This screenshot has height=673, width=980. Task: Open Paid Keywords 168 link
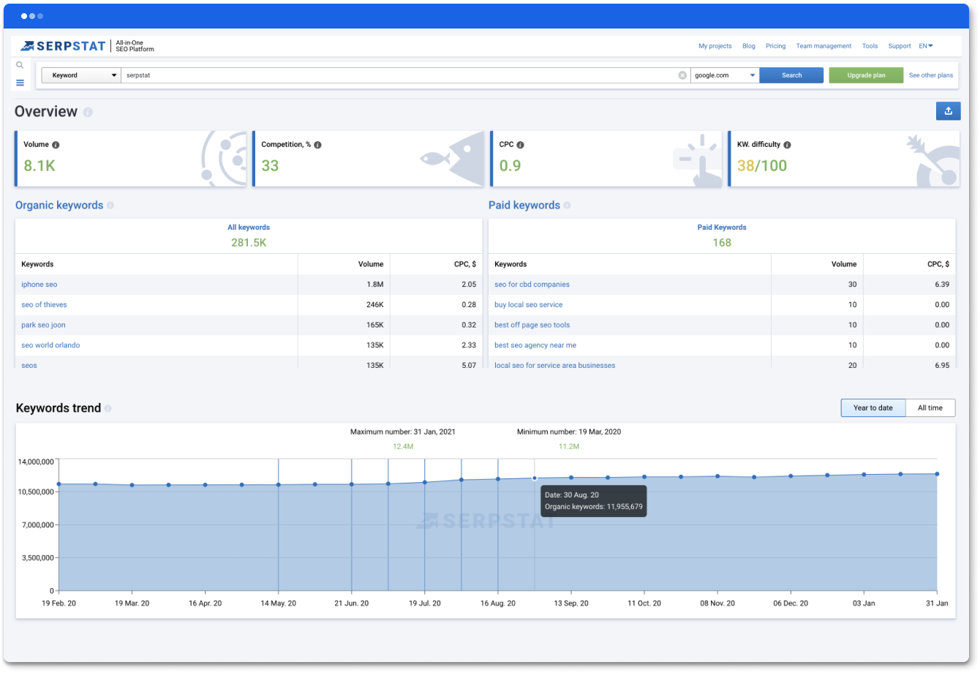point(722,236)
